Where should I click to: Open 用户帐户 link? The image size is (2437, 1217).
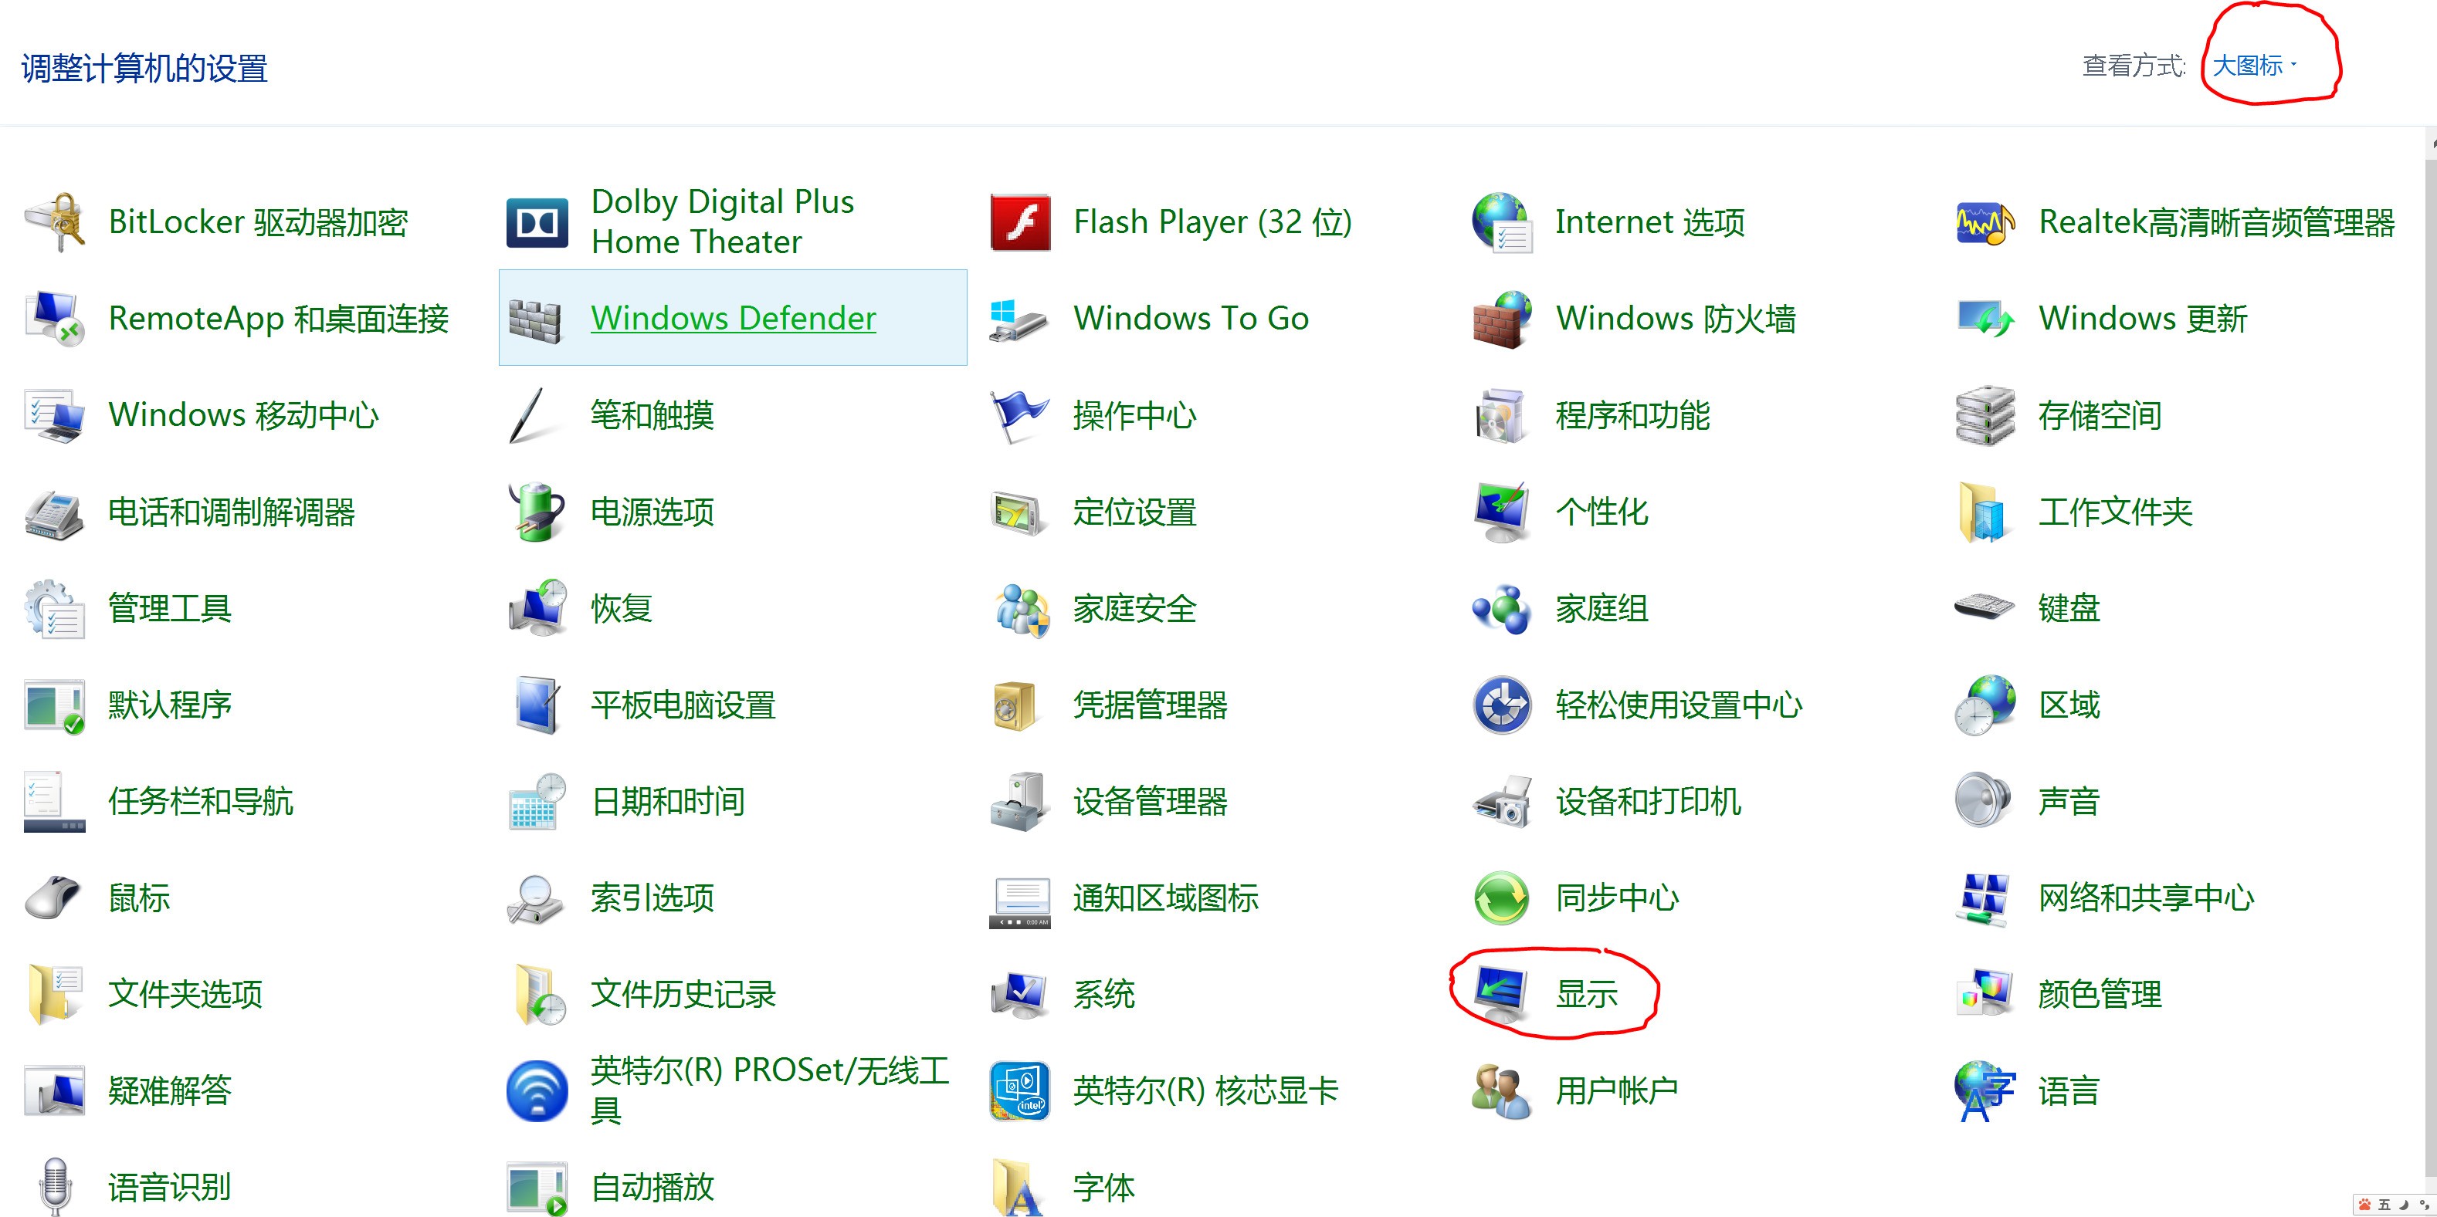[x=1617, y=1090]
